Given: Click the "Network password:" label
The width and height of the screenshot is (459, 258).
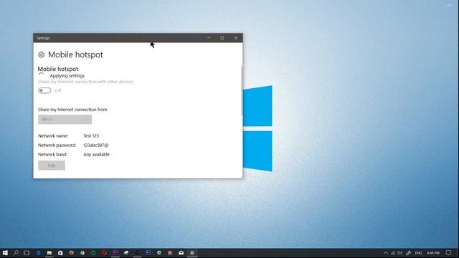Looking at the screenshot, I should tap(57, 145).
